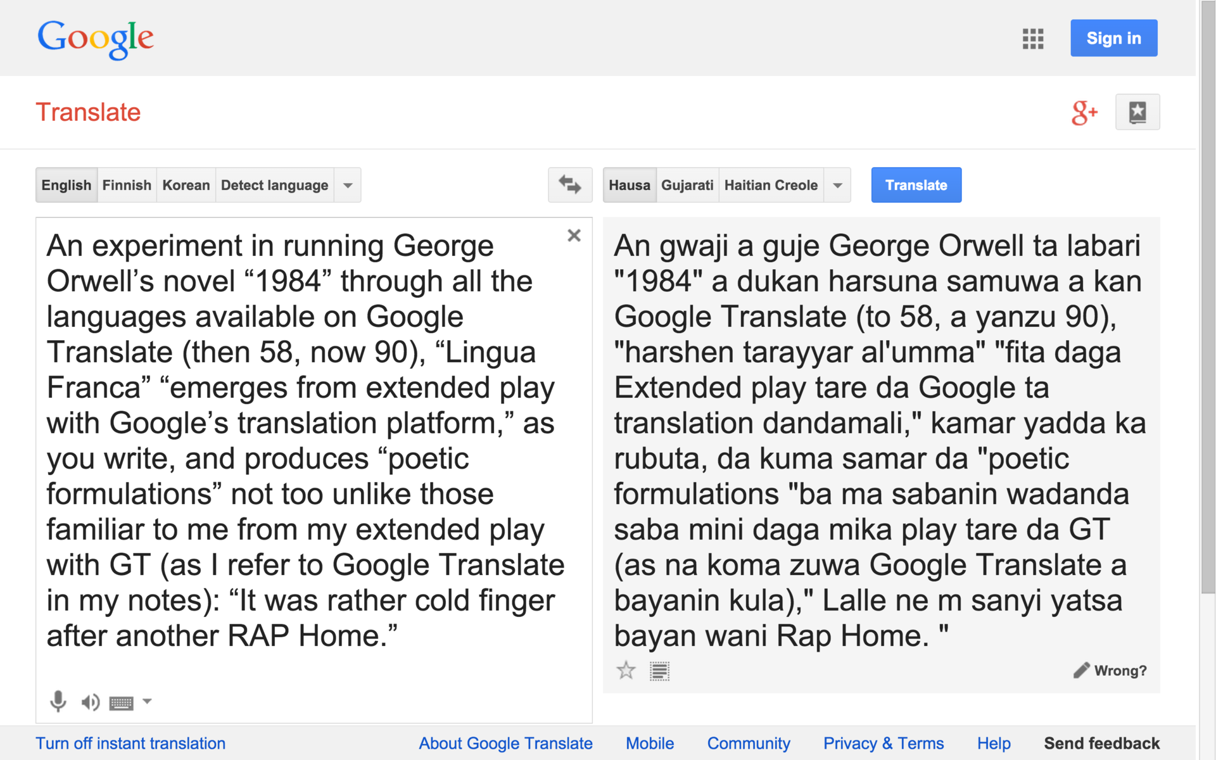Choose Gujarati as the target language
Viewport: 1216px width, 760px height.
click(687, 186)
